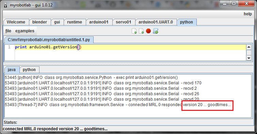
Task: Click the editor scrollbar up arrow
Action: (x=249, y=47)
